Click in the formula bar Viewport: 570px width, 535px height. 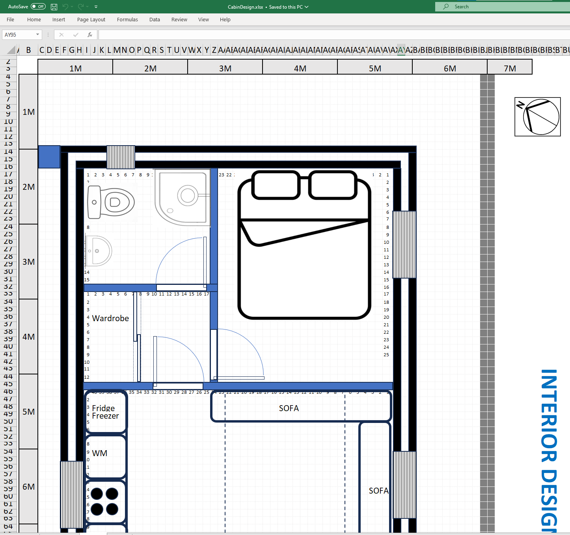pos(331,35)
